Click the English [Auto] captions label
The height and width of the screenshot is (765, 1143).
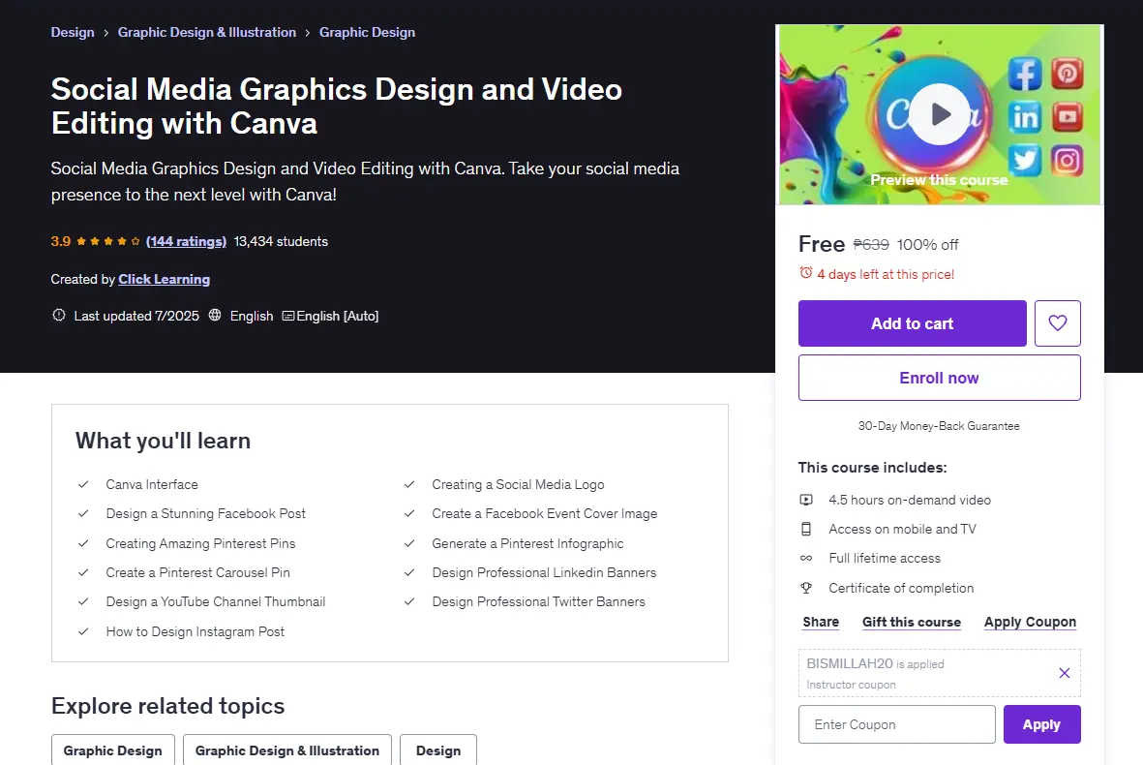click(338, 316)
